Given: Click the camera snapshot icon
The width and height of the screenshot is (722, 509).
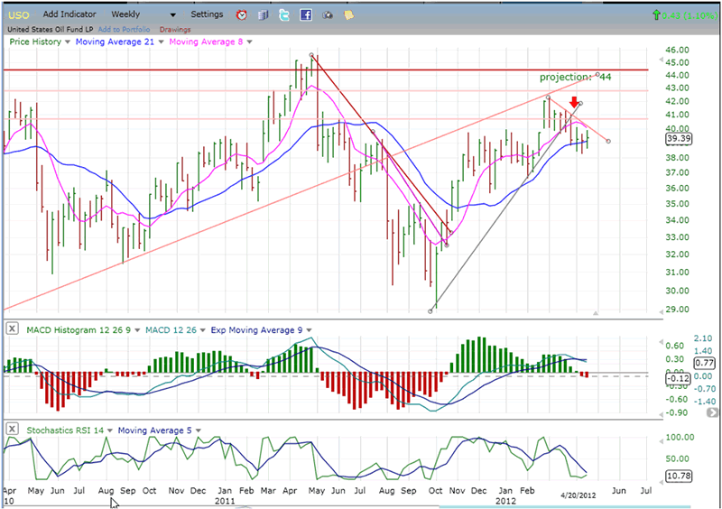Looking at the screenshot, I should pyautogui.click(x=327, y=15).
